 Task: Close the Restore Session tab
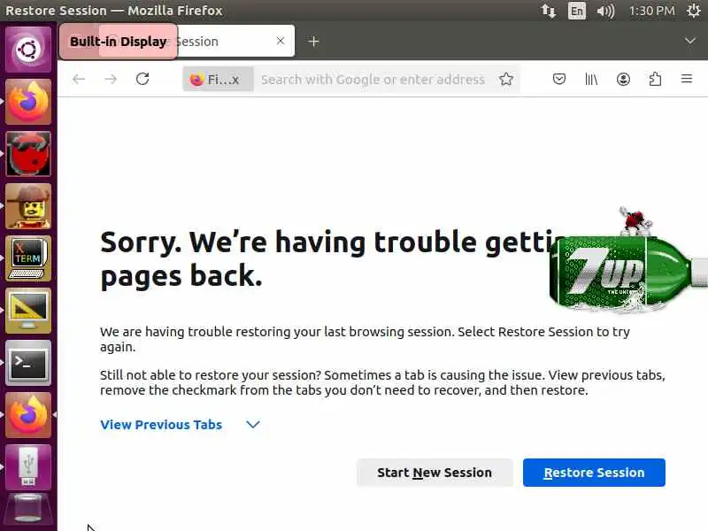click(281, 41)
